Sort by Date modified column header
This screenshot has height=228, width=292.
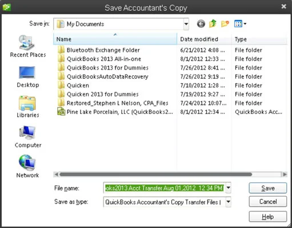pos(204,39)
